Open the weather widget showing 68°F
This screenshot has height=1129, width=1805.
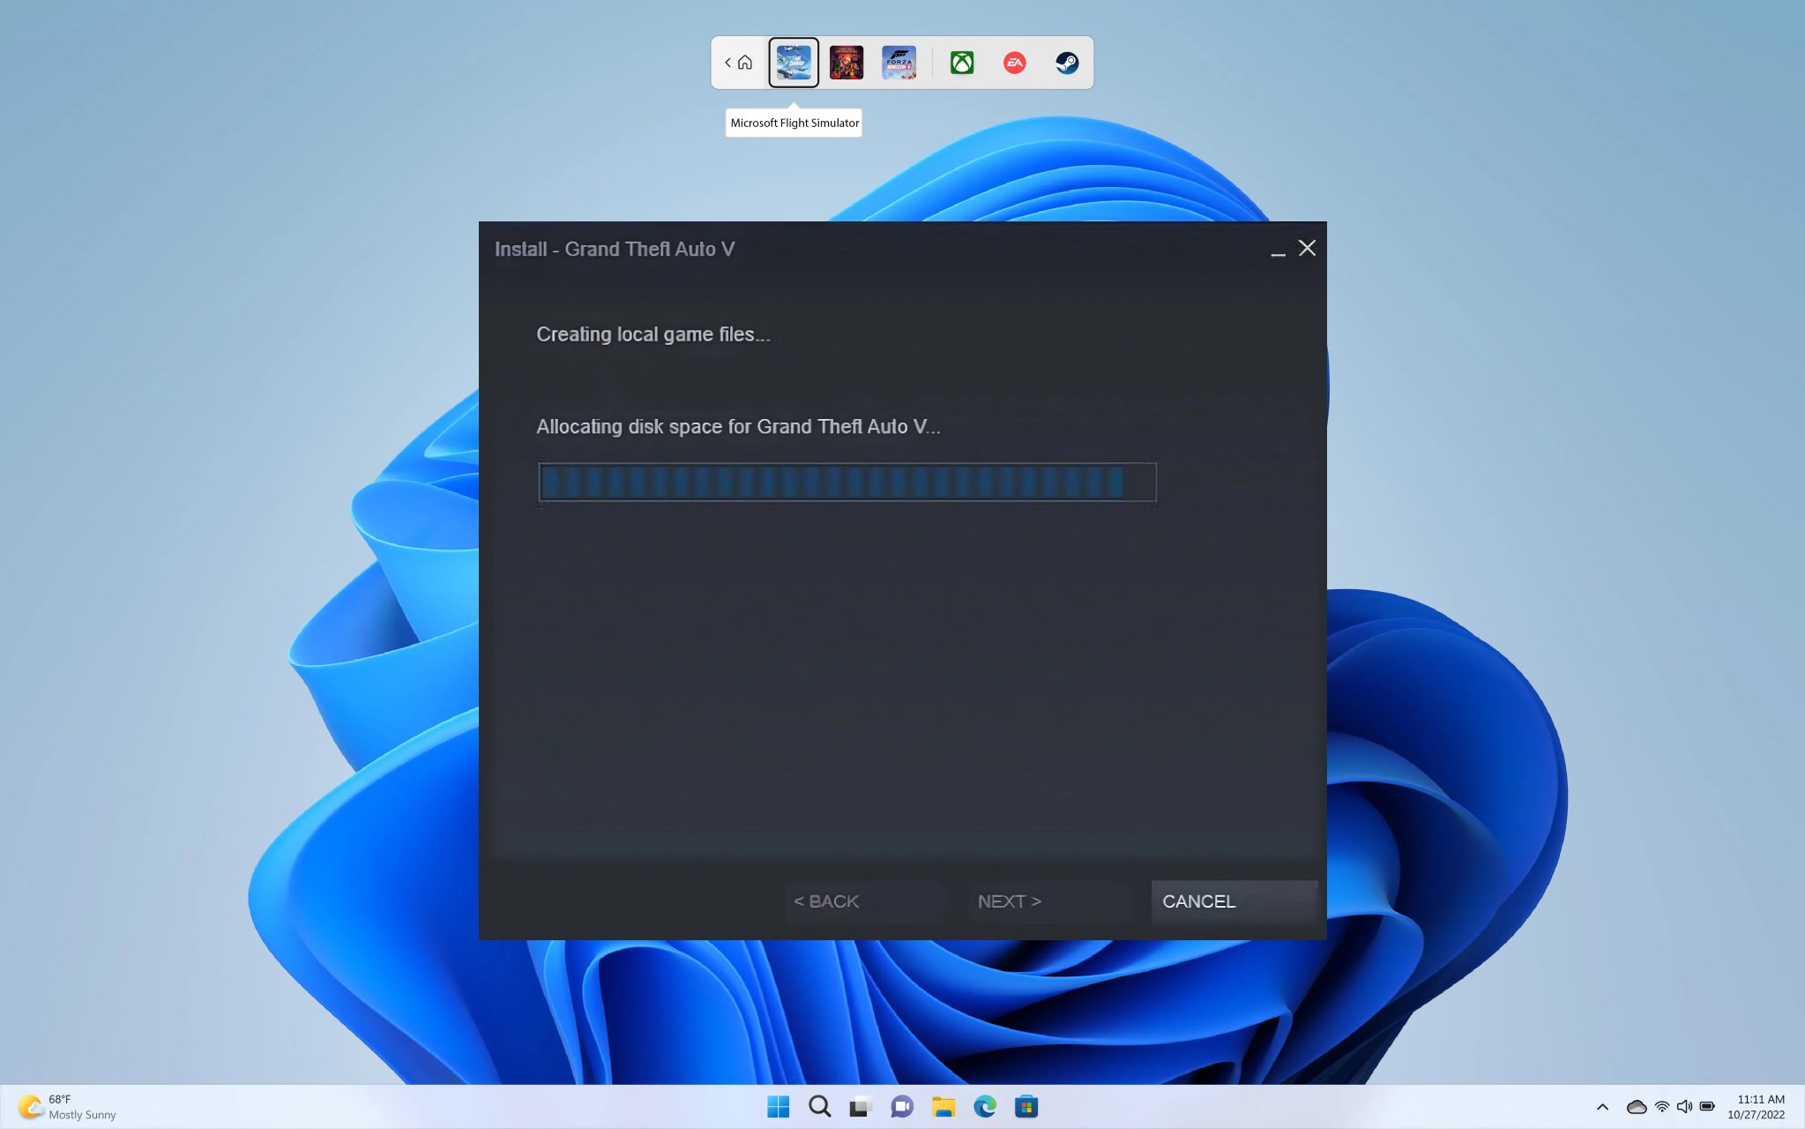67,1107
